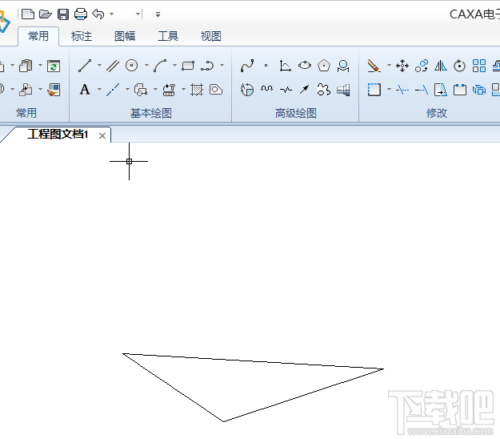Expand the Erase tool dropdown arrow
Screen dimensions: 500x439
pos(389,66)
